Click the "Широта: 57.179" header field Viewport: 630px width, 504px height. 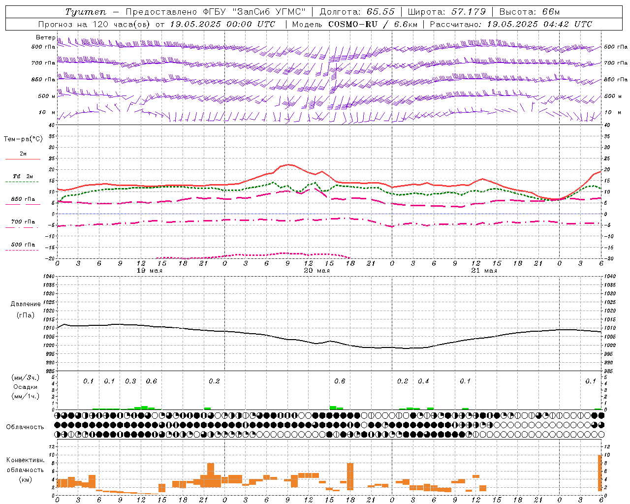[447, 12]
